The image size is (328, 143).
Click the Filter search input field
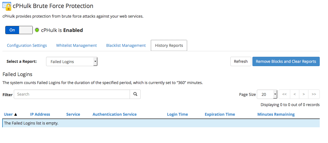pos(72,94)
